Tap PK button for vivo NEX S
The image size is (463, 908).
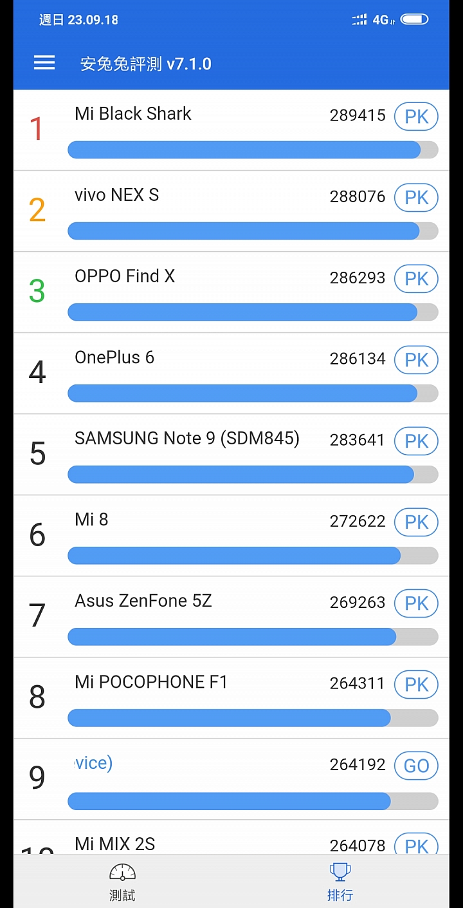point(416,198)
